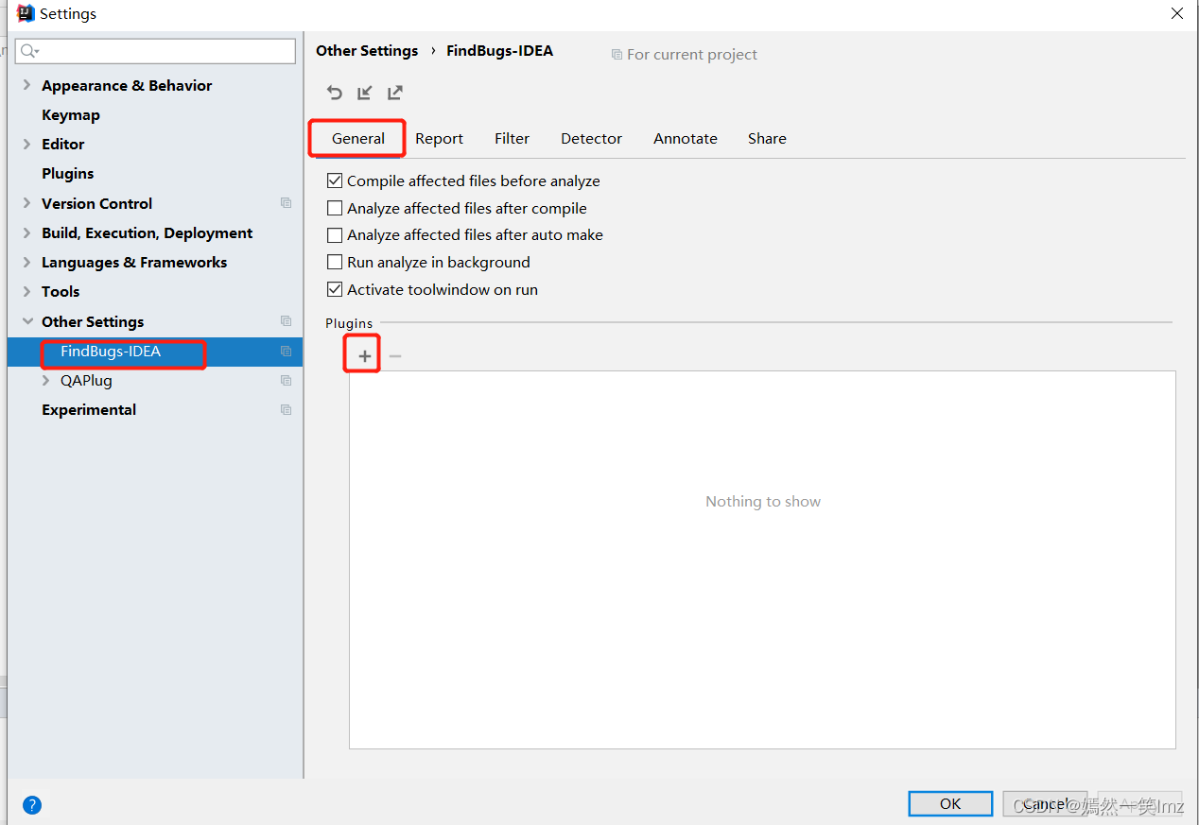Expand the QAPlug tree item
This screenshot has width=1199, height=825.
[x=45, y=380]
